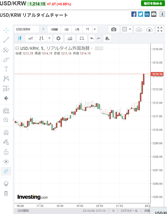167x214 pixels.
Task: Toggle percentage scale at chart bottom
Action: click(113, 211)
